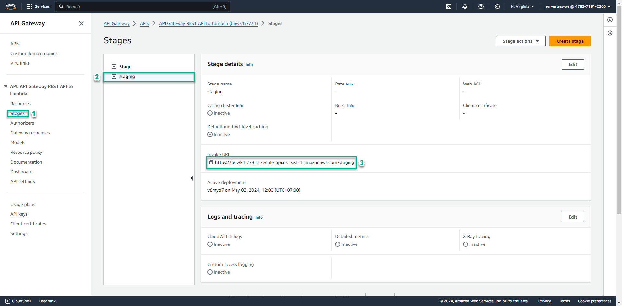The width and height of the screenshot is (622, 306).
Task: Expand the staging tree node
Action: click(114, 76)
